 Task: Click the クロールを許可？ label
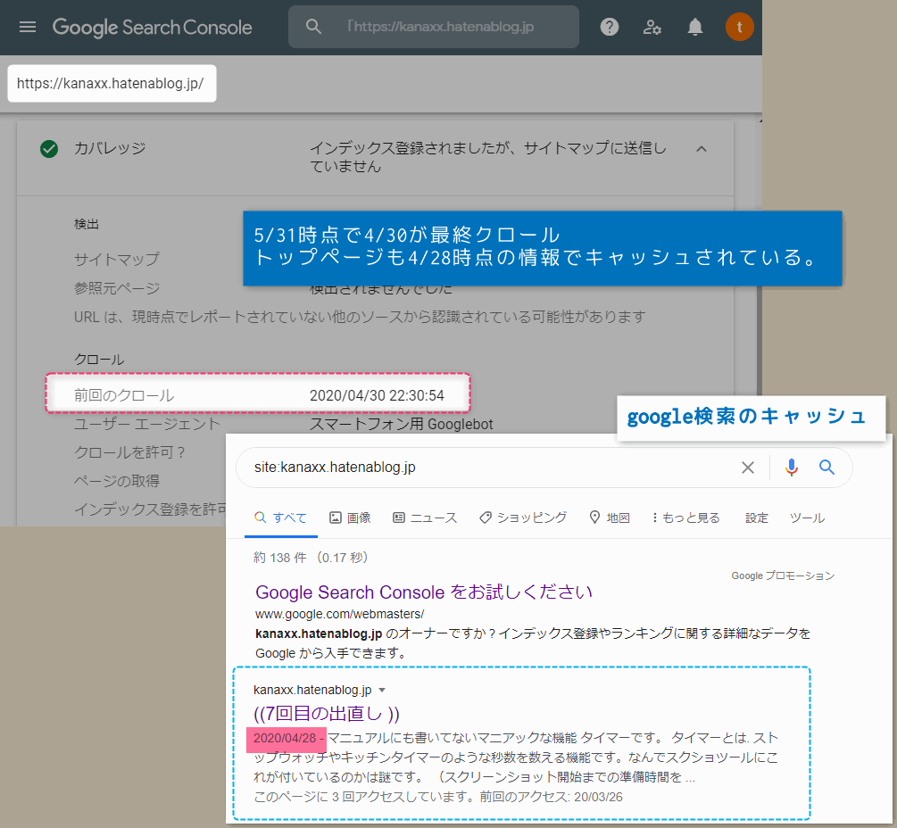pos(129,452)
